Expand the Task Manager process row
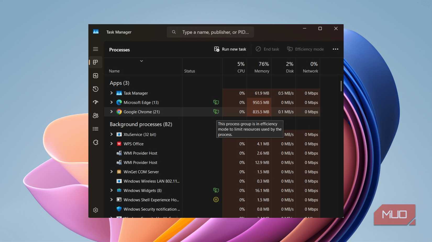This screenshot has height=242, width=432. (112, 93)
